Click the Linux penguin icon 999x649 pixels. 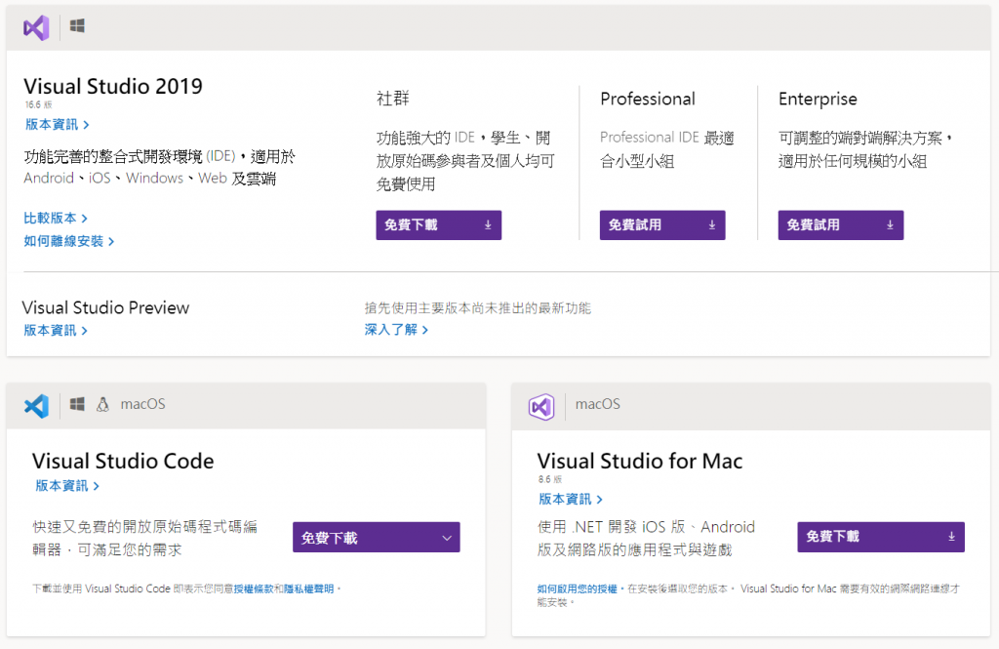click(x=102, y=404)
